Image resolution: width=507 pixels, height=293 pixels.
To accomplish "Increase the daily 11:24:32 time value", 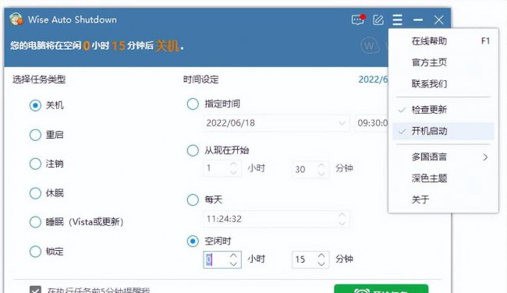I will click(x=342, y=215).
